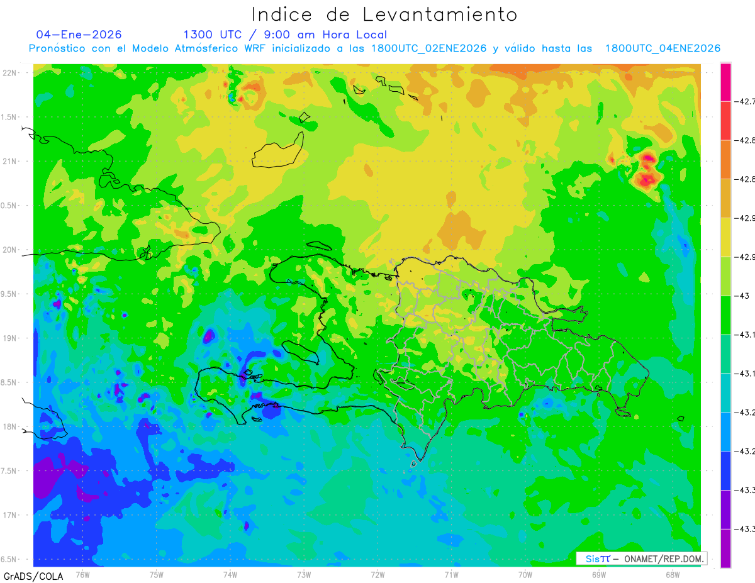The image size is (755, 583).
Task: Click the '20N' latitude label
Action: click(x=11, y=250)
